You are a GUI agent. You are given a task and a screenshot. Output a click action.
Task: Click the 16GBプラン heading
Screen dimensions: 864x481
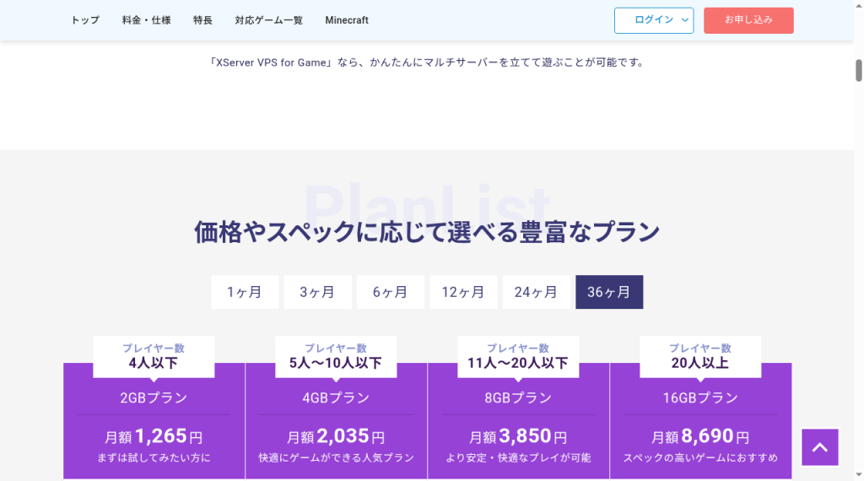[x=700, y=397]
